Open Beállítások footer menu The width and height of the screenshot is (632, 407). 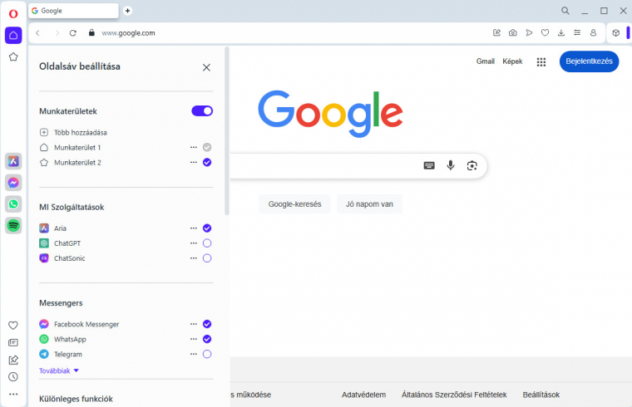541,395
